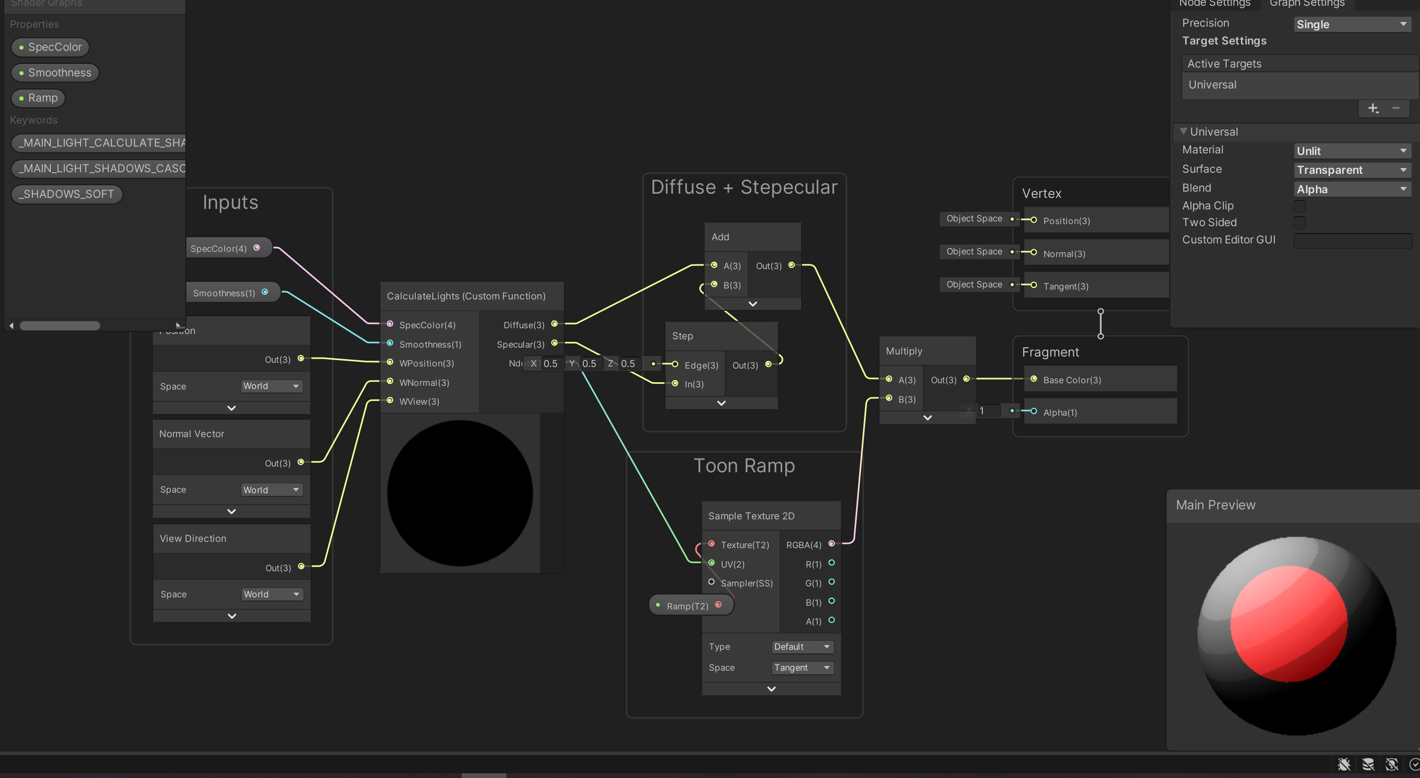Click the Out(3) port of the Add node
The image size is (1420, 778).
(792, 265)
